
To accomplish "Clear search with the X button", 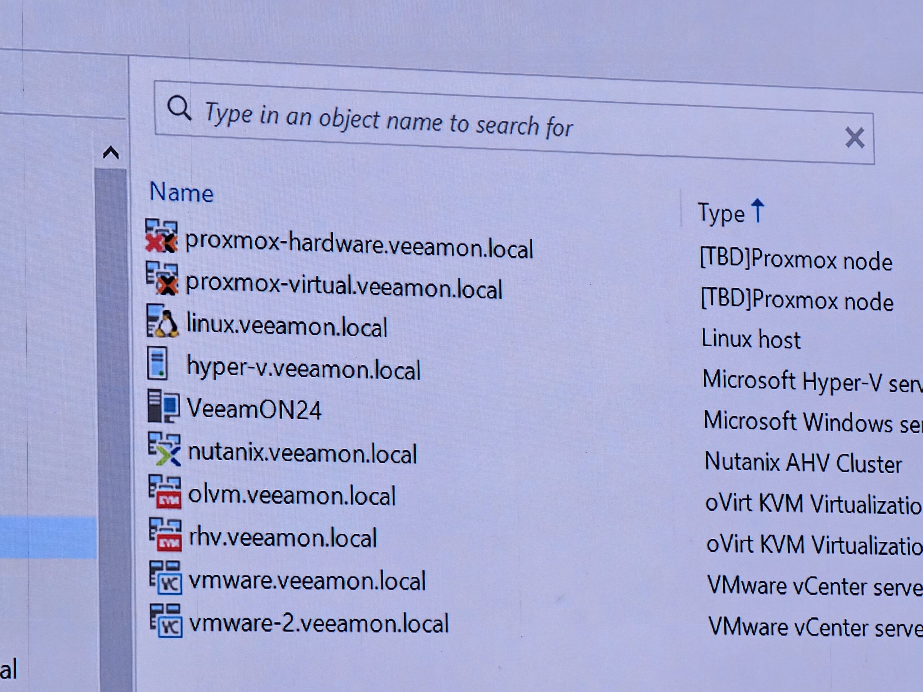I will pyautogui.click(x=854, y=138).
